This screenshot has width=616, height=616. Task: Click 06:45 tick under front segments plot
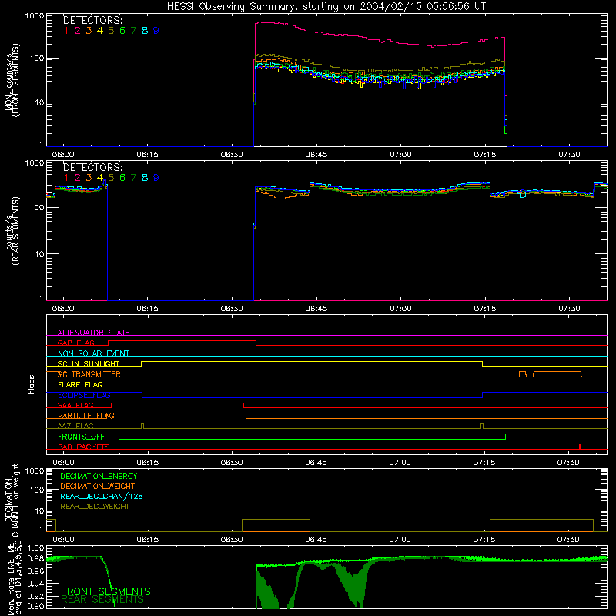(x=316, y=155)
